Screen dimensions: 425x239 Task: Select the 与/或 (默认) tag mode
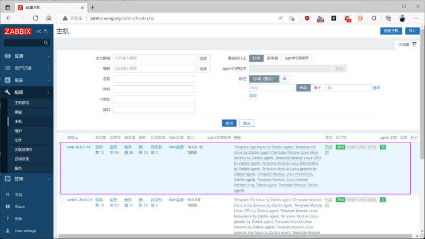[264, 79]
